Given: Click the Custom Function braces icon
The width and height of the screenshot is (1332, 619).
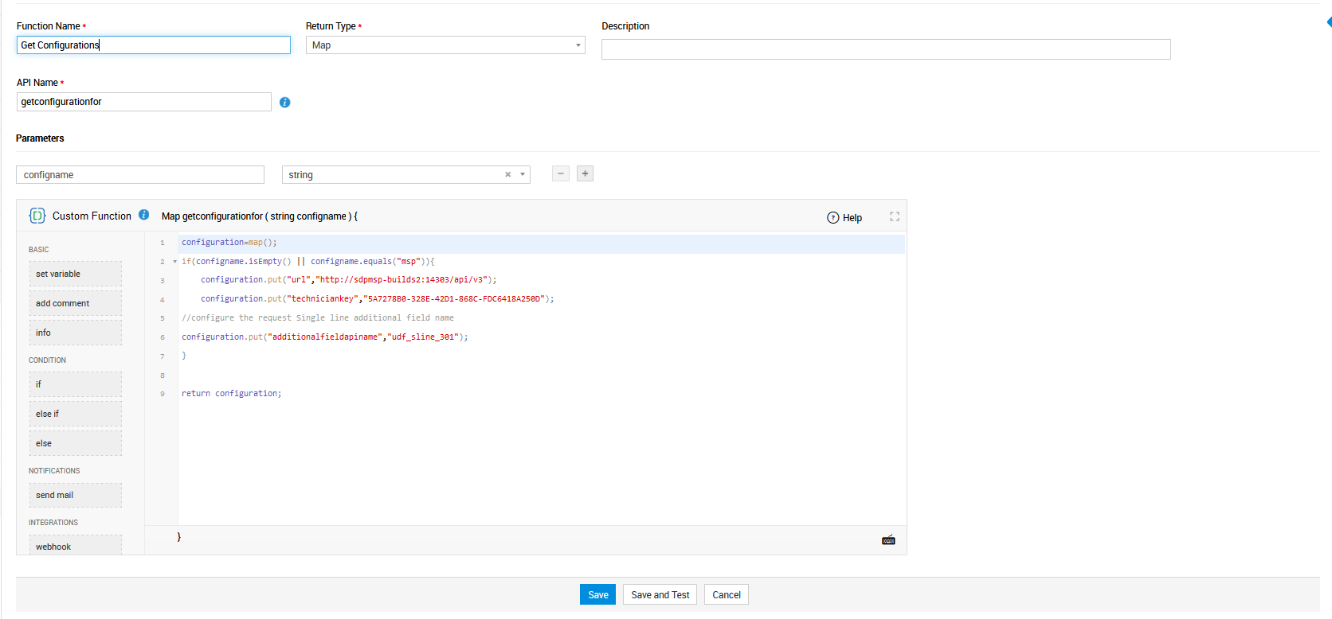Looking at the screenshot, I should pos(37,216).
